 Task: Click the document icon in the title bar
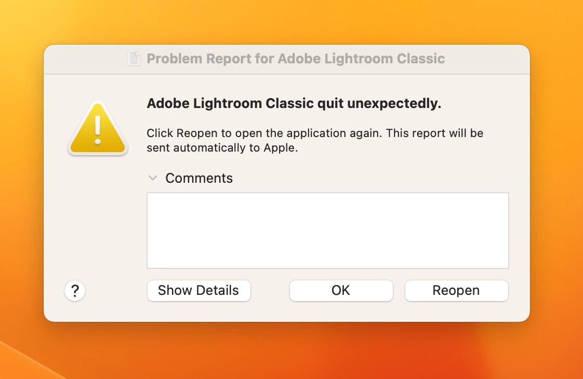[134, 58]
